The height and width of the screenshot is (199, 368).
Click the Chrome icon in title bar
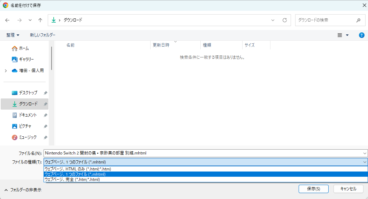(5, 5)
